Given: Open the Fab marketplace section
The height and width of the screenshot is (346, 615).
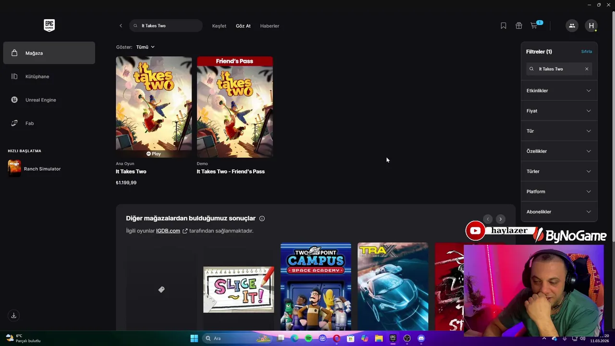Looking at the screenshot, I should 49,123.
